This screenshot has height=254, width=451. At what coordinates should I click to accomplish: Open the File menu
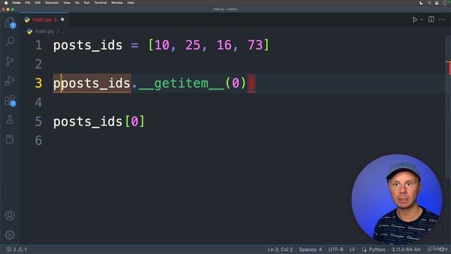(27, 3)
